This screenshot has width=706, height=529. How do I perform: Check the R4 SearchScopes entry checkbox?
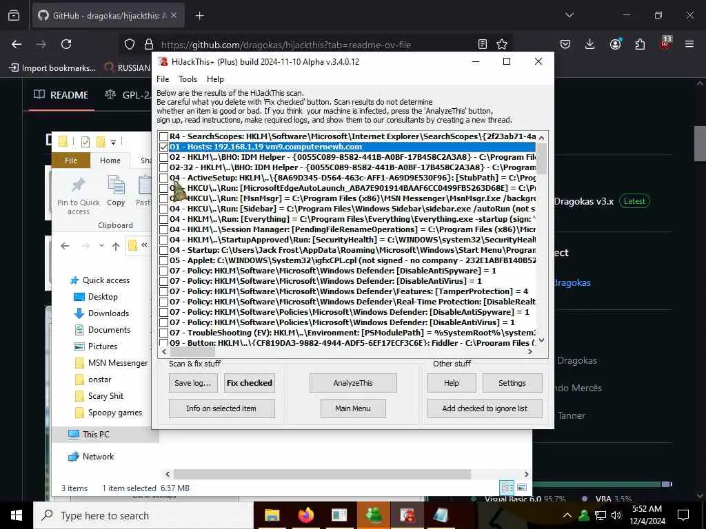point(163,136)
